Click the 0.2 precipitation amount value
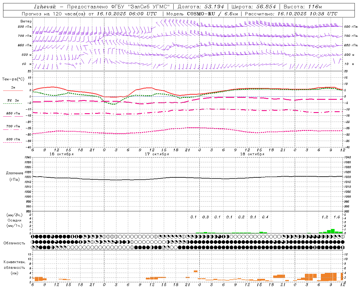 tap(241, 217)
